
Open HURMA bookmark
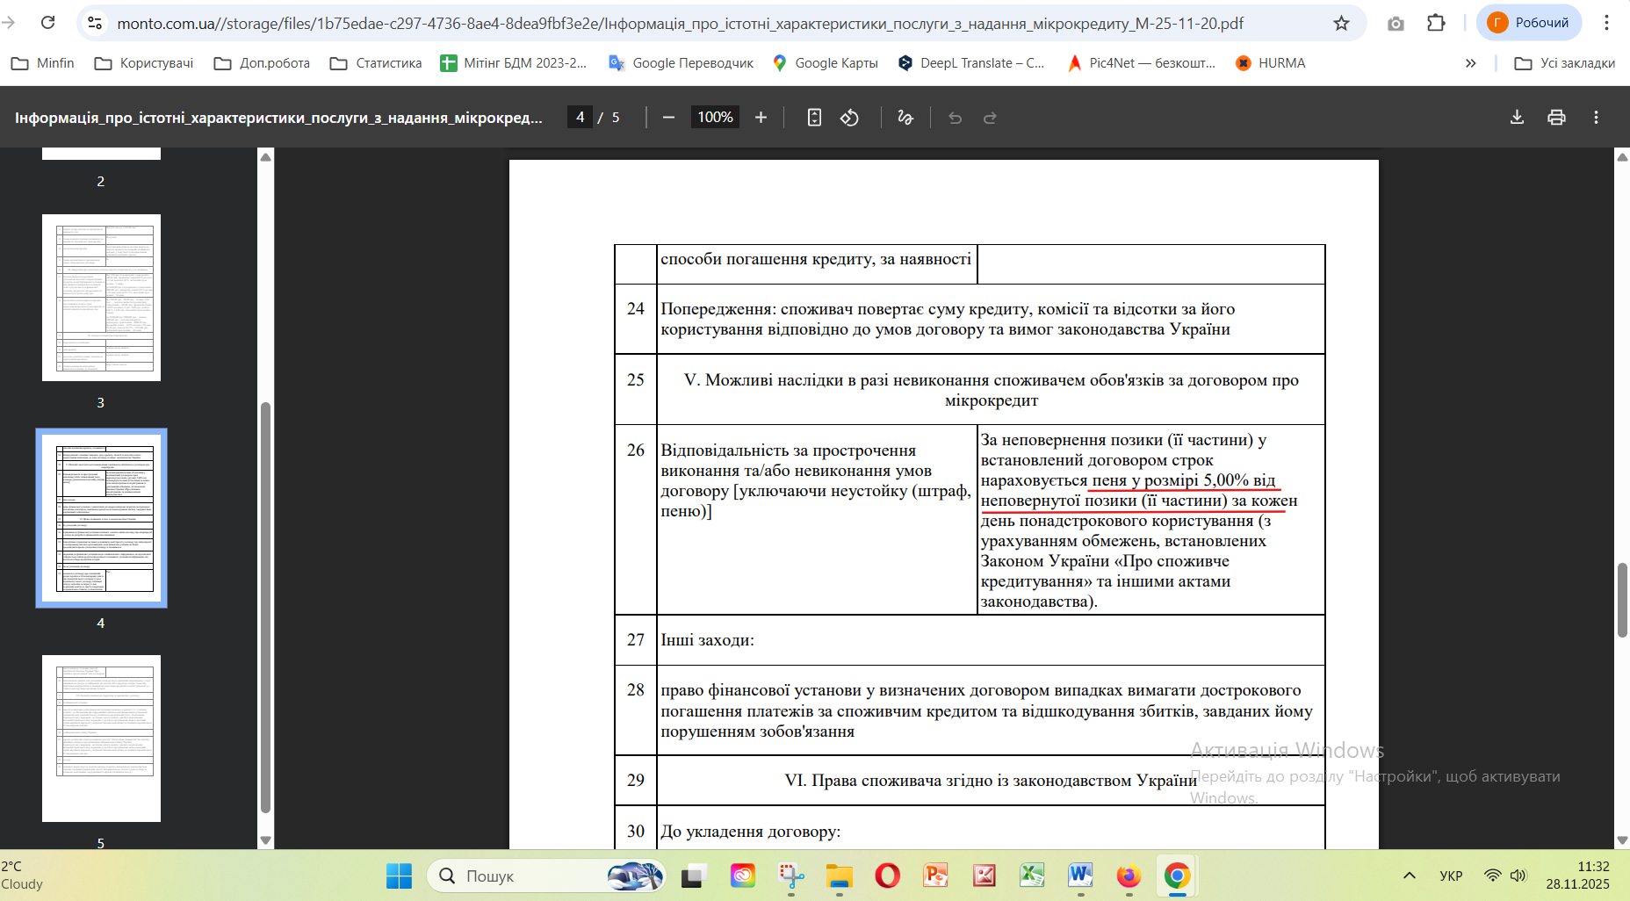click(1270, 63)
